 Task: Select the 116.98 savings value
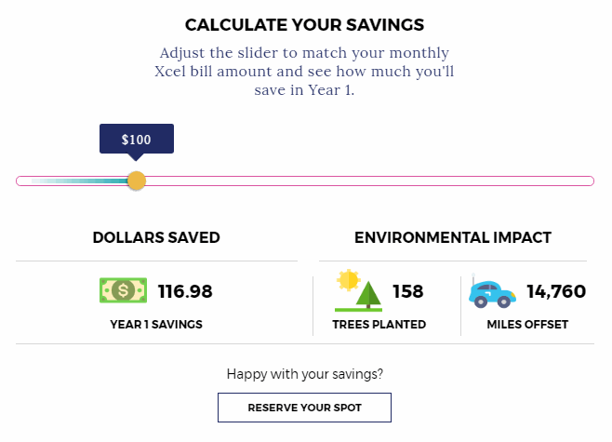185,291
